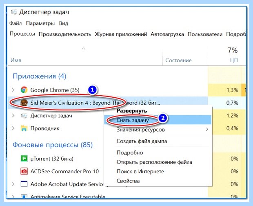Choose Значения ресурсов in the context menu

coord(158,130)
